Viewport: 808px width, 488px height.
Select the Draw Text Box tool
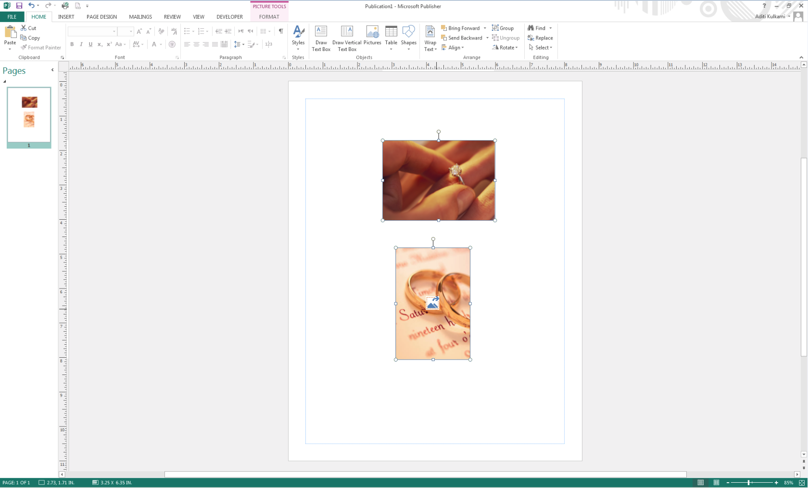pyautogui.click(x=321, y=38)
